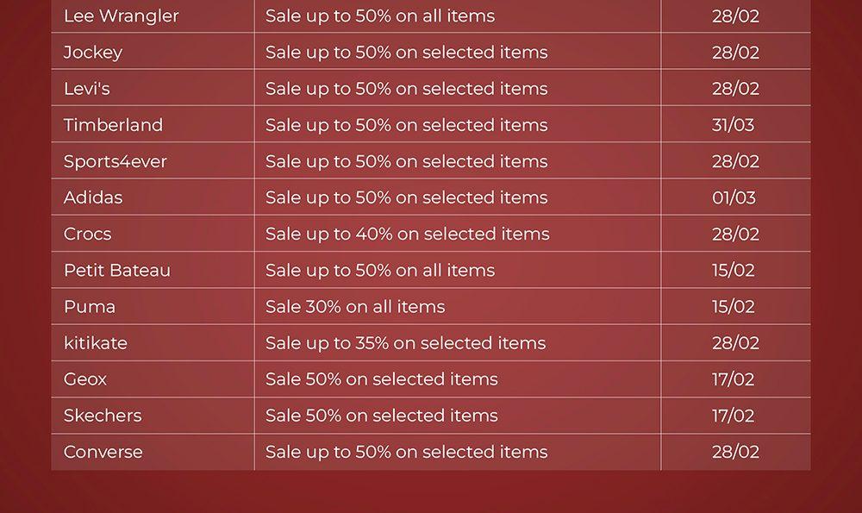Click the Crocs 'Sale up to 40%' offer
The height and width of the screenshot is (513, 862).
coord(407,234)
